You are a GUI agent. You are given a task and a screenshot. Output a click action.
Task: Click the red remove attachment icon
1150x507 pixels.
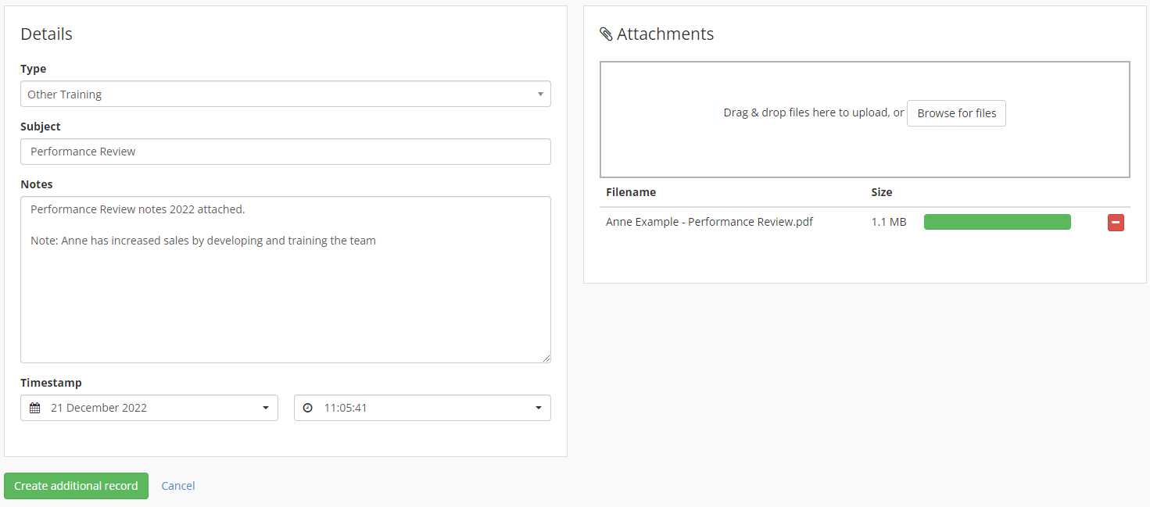1116,223
